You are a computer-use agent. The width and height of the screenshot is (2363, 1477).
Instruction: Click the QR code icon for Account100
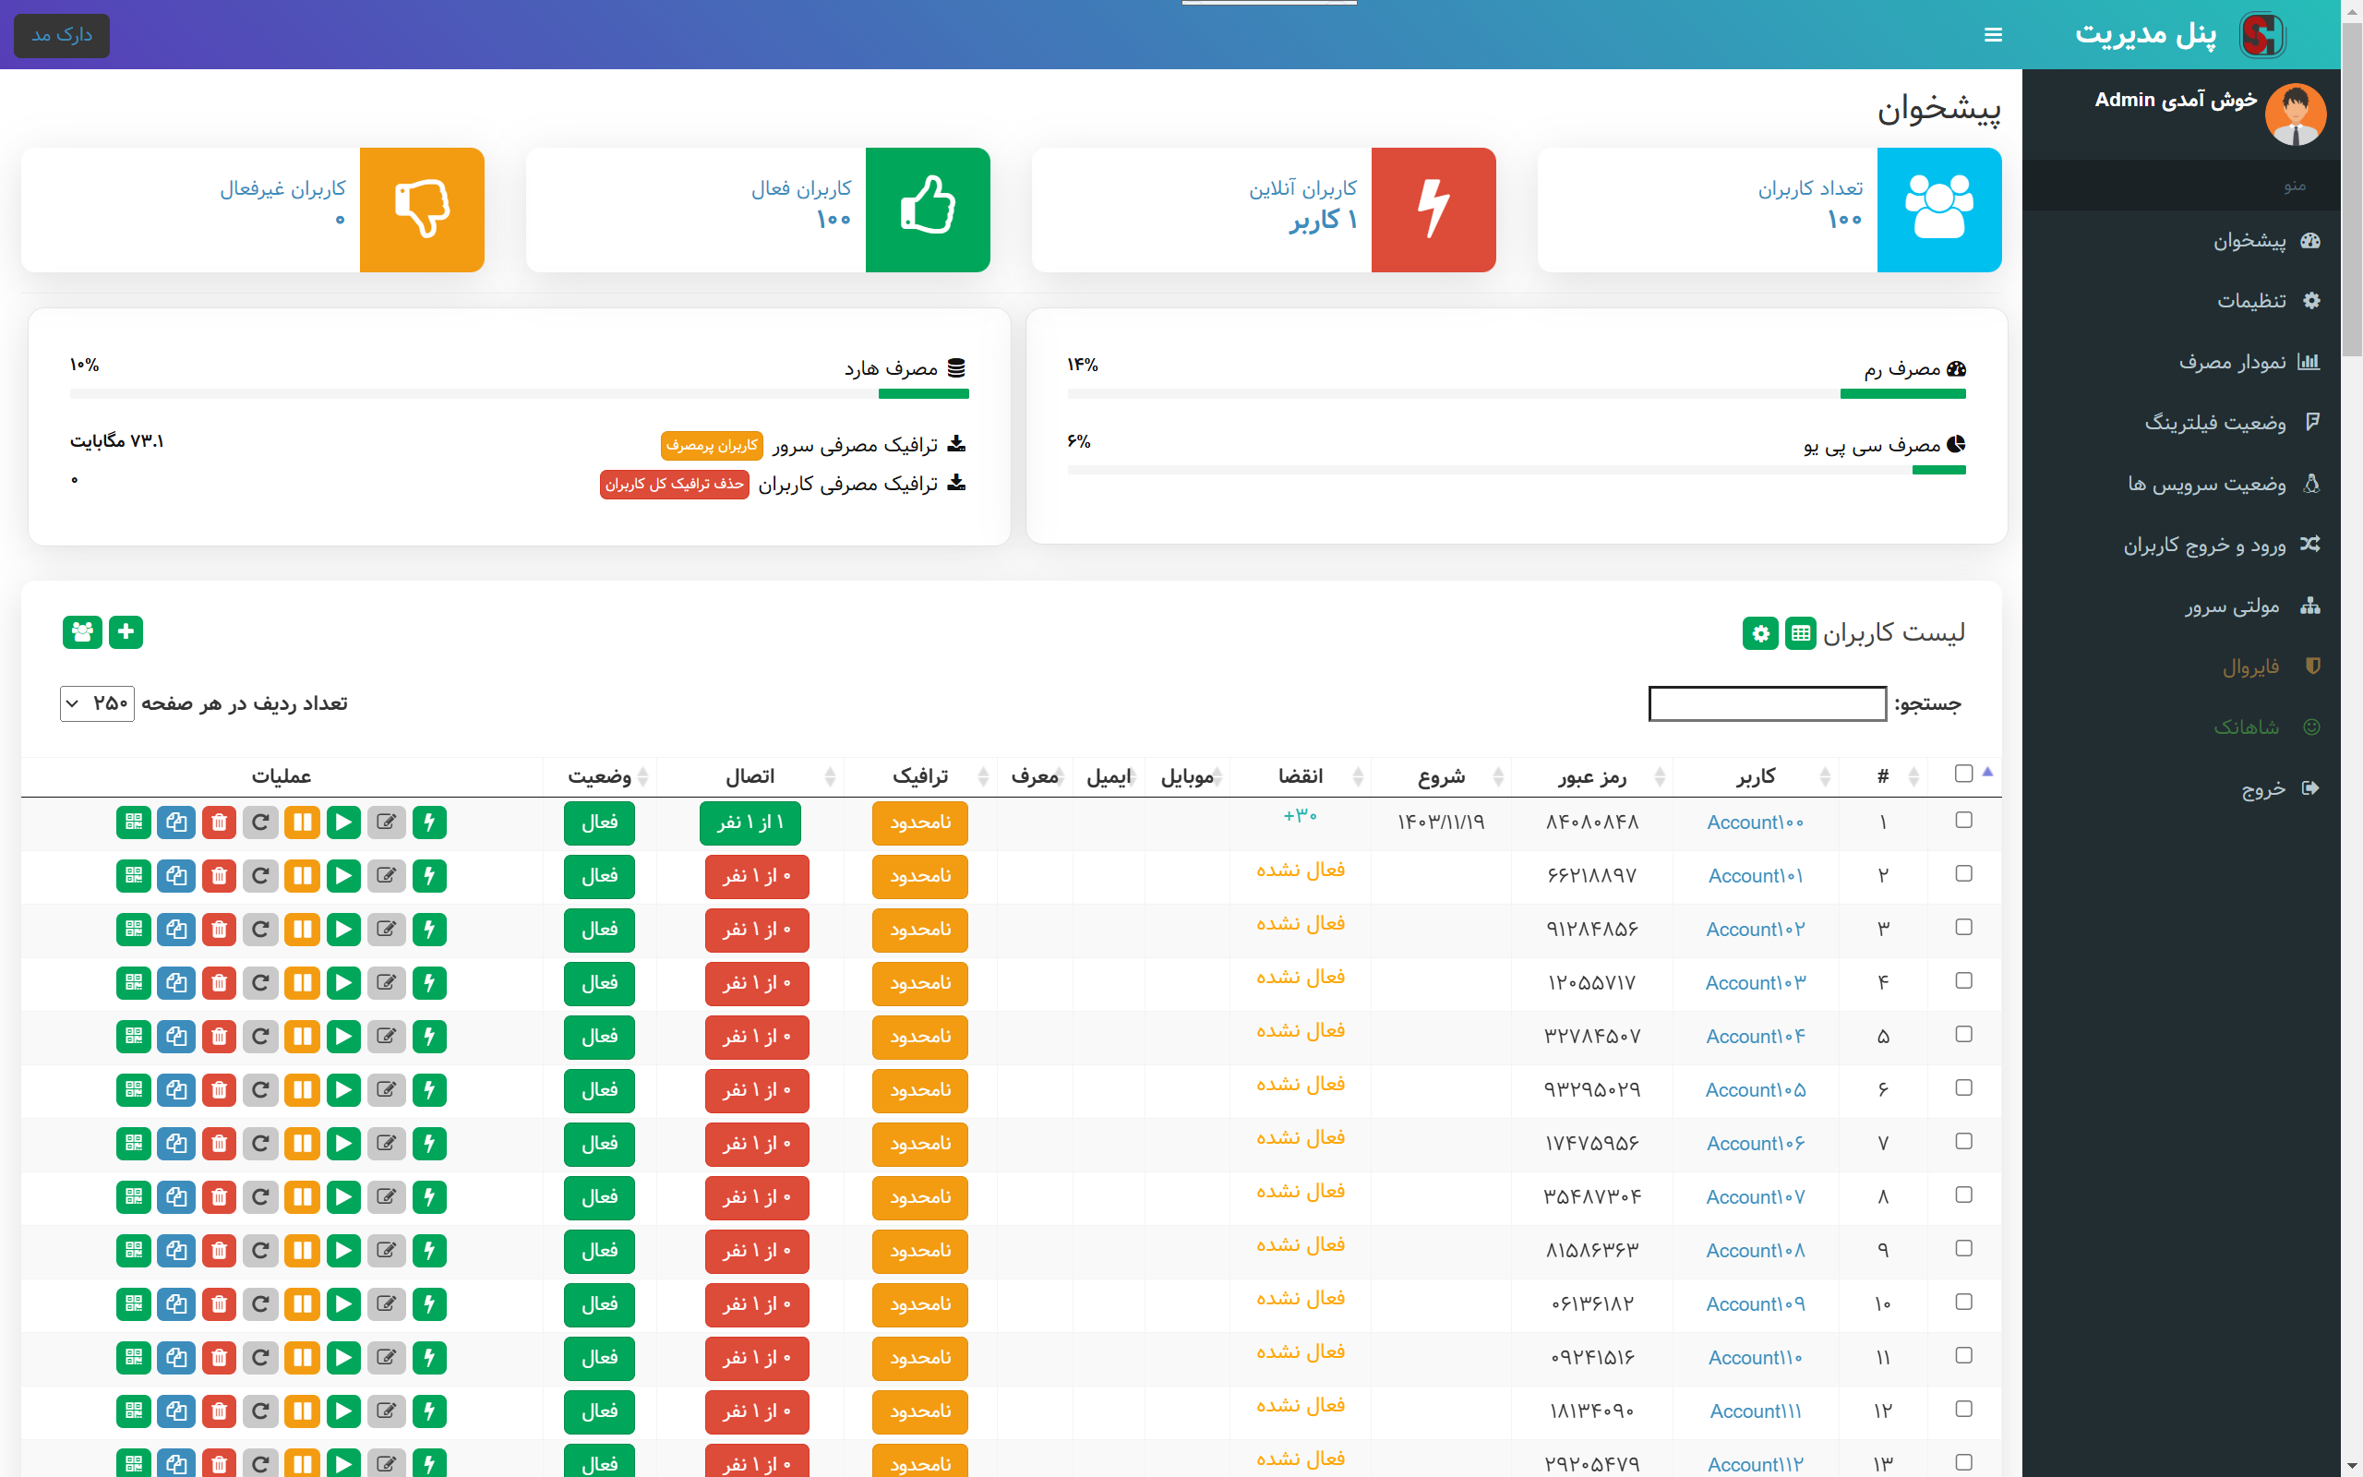point(134,823)
